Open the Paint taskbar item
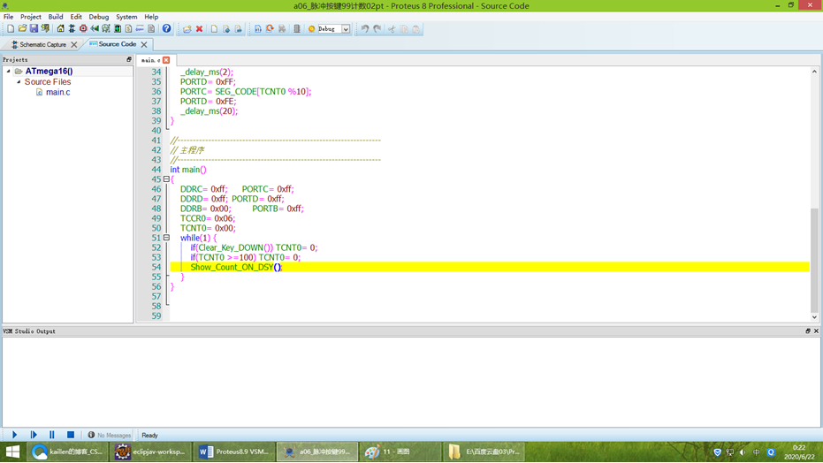The image size is (823, 463). click(x=400, y=452)
